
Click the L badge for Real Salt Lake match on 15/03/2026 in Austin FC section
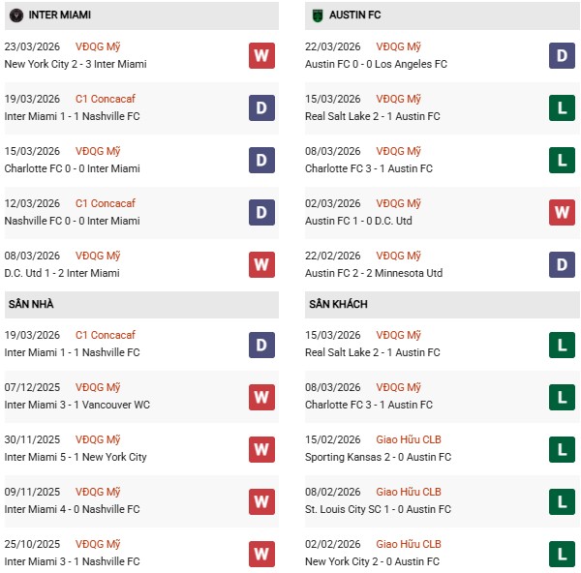563,107
